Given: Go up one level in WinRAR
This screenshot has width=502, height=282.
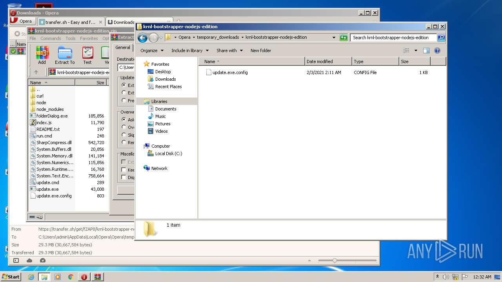Looking at the screenshot, I should tap(36, 72).
